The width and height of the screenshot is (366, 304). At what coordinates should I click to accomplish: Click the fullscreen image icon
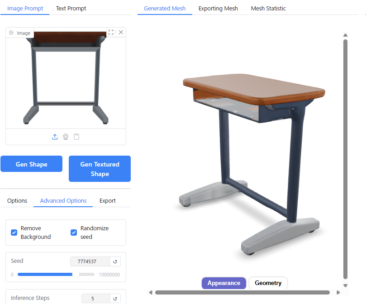click(x=111, y=32)
